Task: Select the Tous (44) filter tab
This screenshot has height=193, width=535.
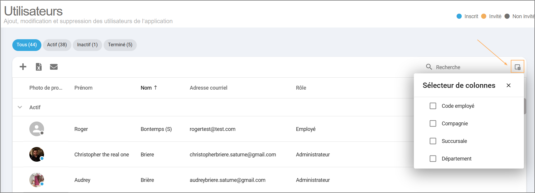Action: click(27, 45)
